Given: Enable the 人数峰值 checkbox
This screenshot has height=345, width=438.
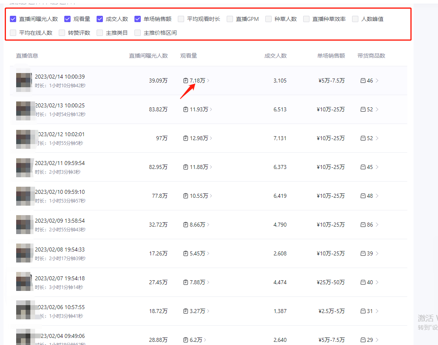Looking at the screenshot, I should pos(355,19).
